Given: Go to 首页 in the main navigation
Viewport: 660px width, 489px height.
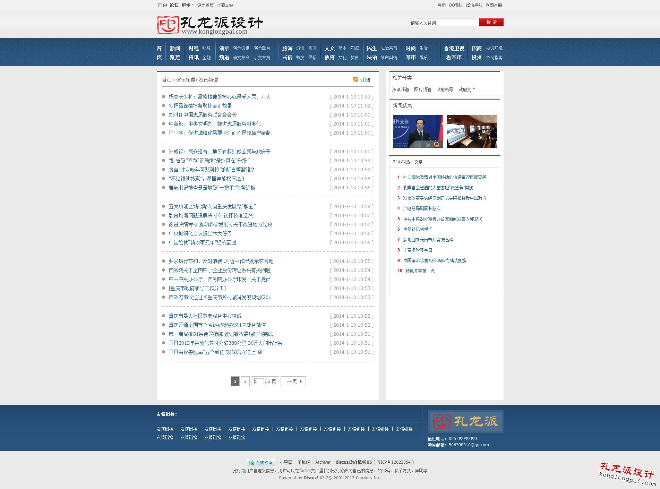Looking at the screenshot, I should (159, 53).
